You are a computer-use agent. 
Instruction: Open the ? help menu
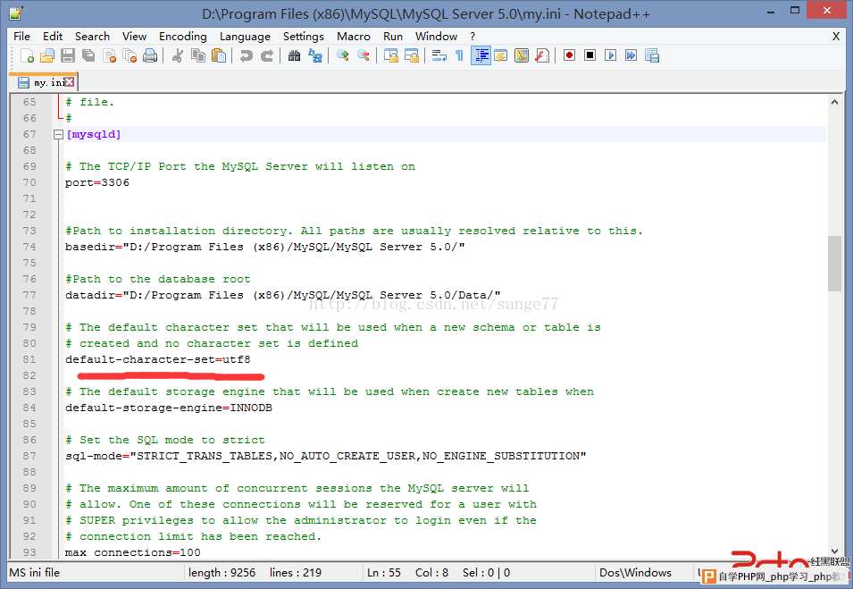(x=472, y=37)
